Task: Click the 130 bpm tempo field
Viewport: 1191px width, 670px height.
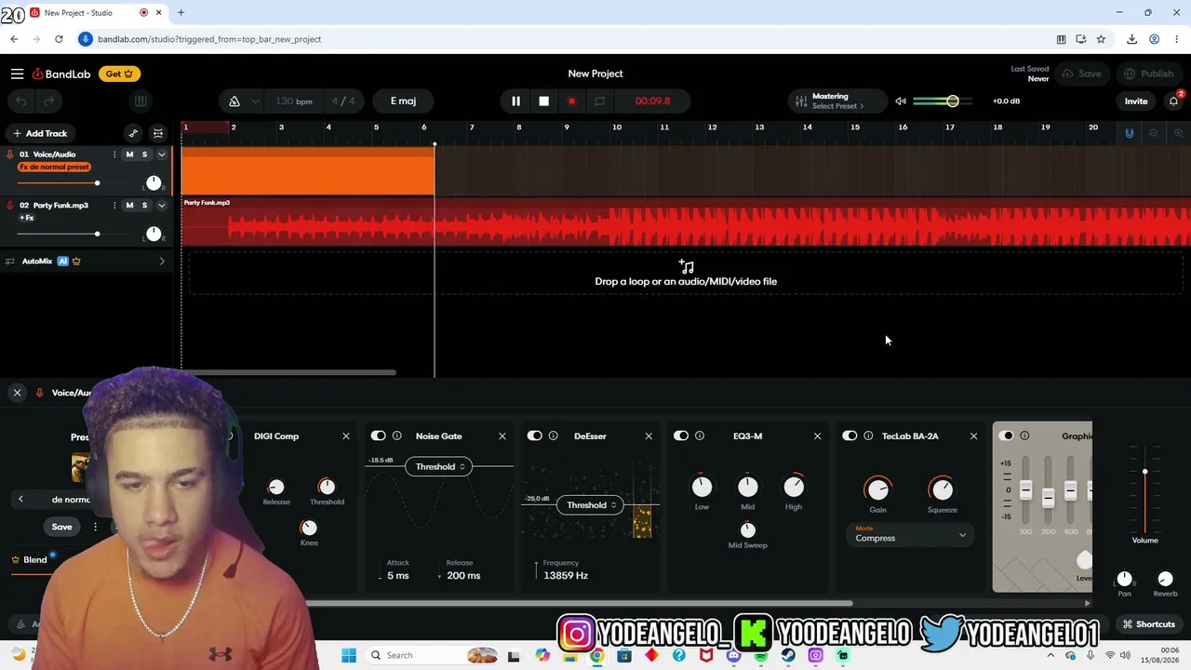Action: click(x=294, y=100)
